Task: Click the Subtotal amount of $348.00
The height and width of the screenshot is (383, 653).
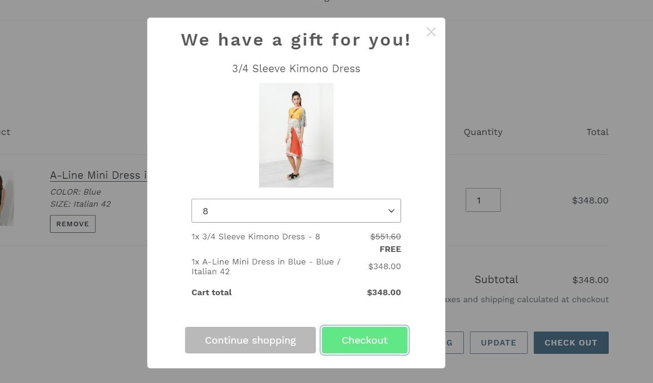Action: point(590,279)
